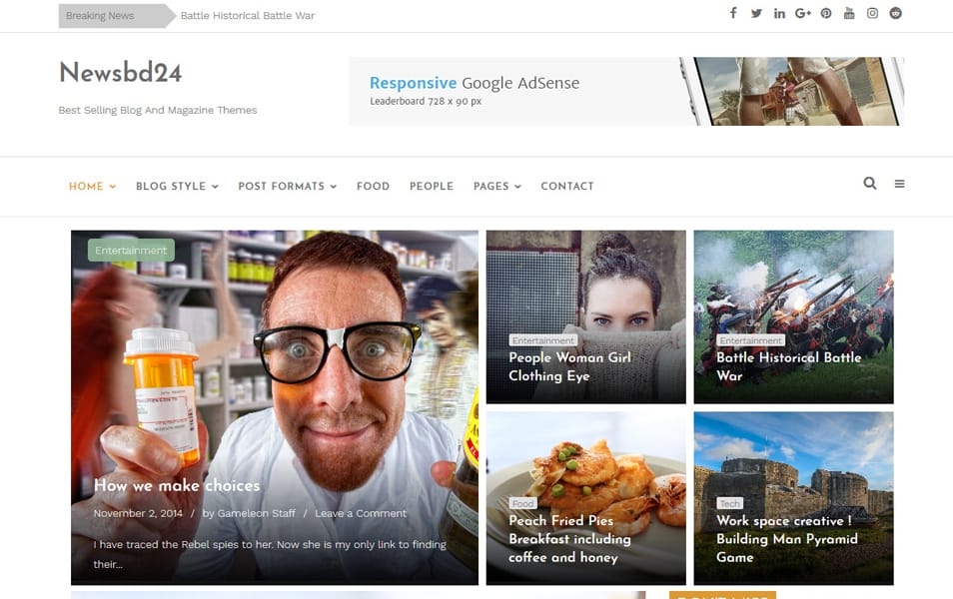Open search with the magnifier icon
Viewport: 953px width, 599px height.
tap(869, 184)
